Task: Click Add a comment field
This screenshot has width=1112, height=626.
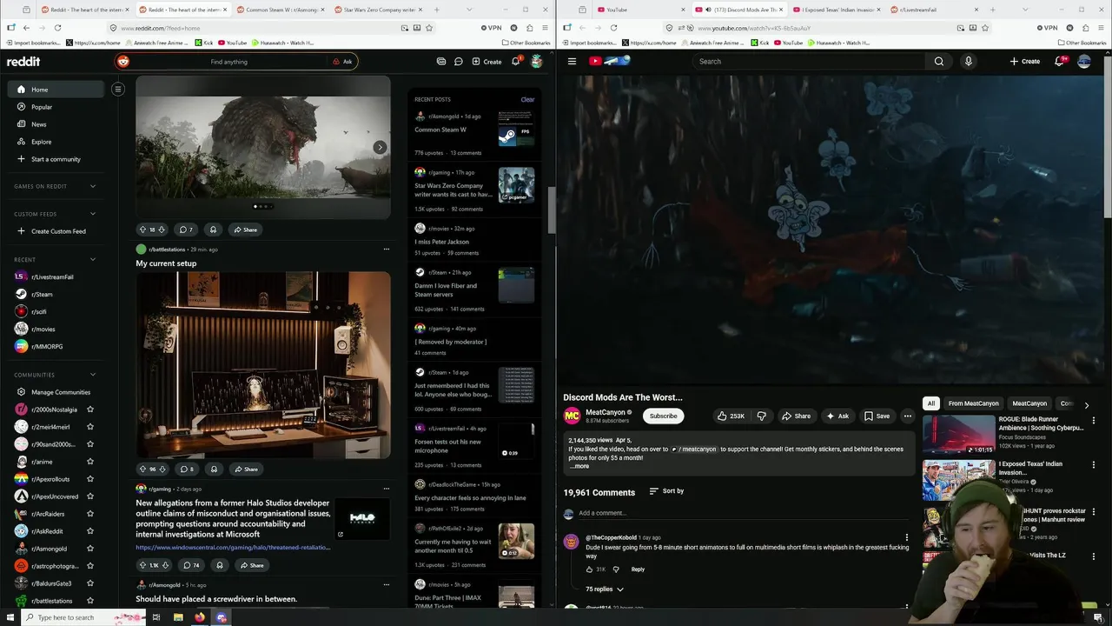Action: point(743,513)
